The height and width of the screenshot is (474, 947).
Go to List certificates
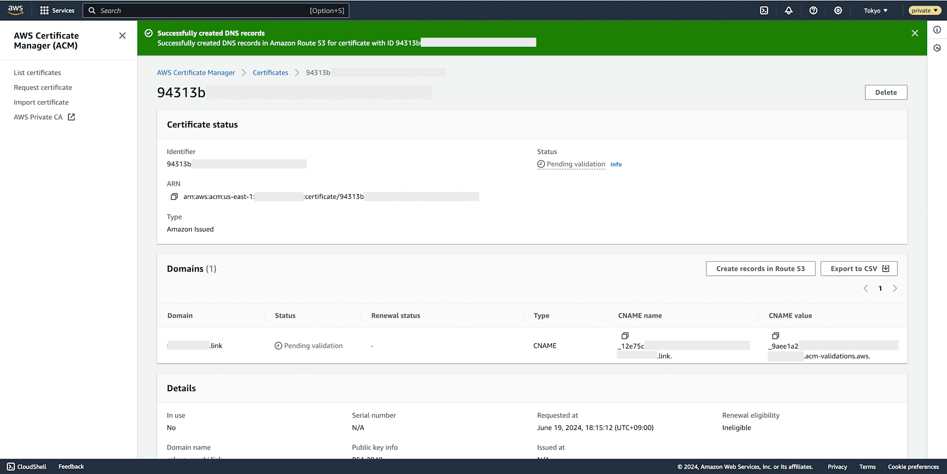pos(37,72)
